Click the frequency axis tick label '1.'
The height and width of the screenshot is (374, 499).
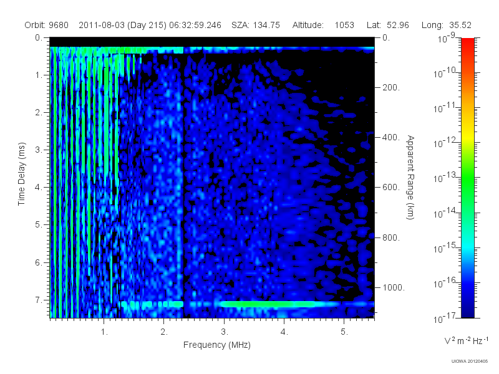click(104, 332)
